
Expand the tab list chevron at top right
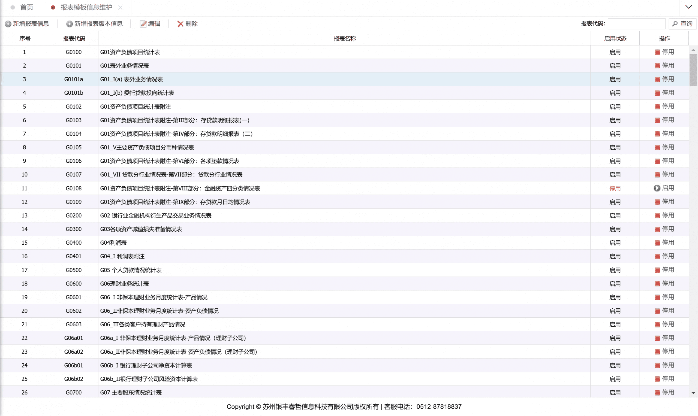click(x=688, y=7)
